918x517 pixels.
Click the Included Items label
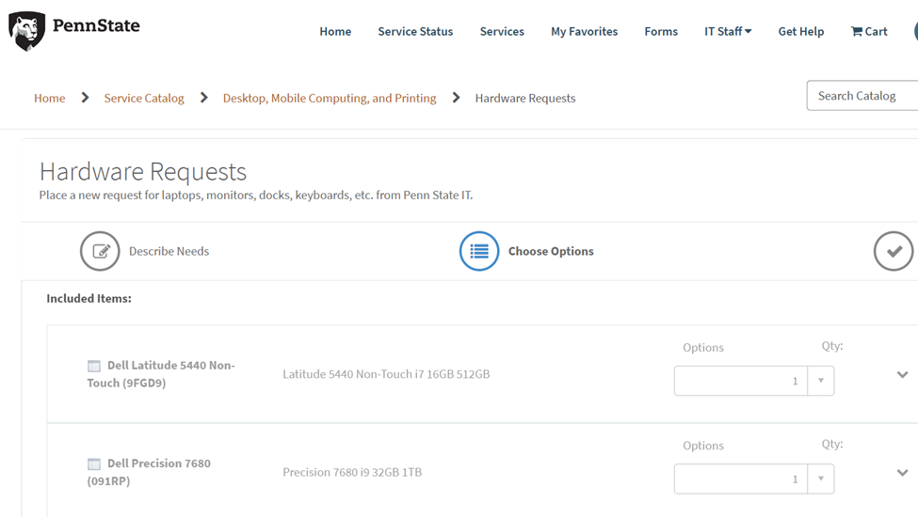coord(89,299)
